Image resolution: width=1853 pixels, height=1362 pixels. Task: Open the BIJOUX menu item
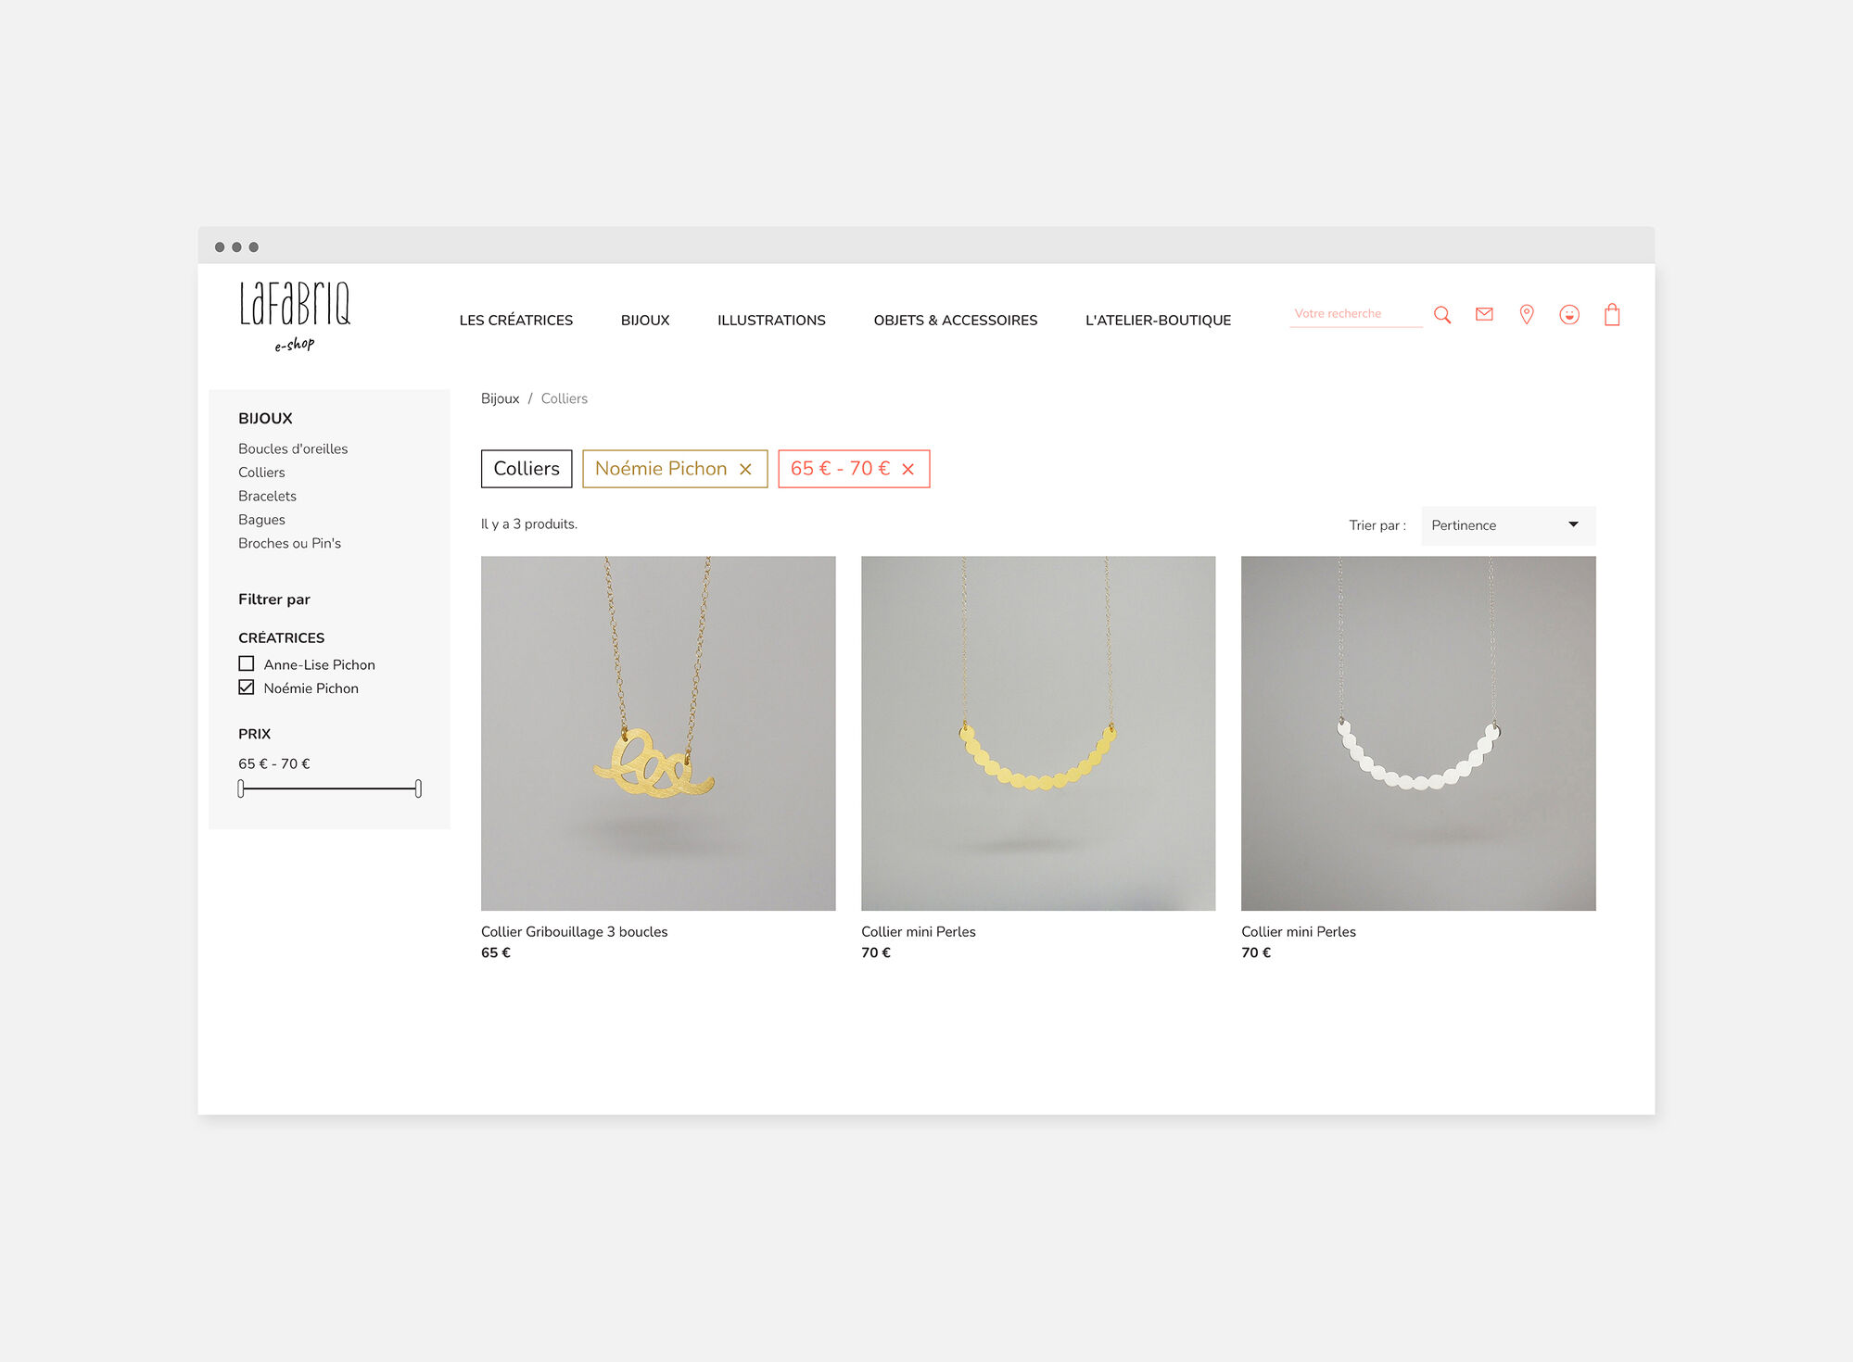pos(644,320)
